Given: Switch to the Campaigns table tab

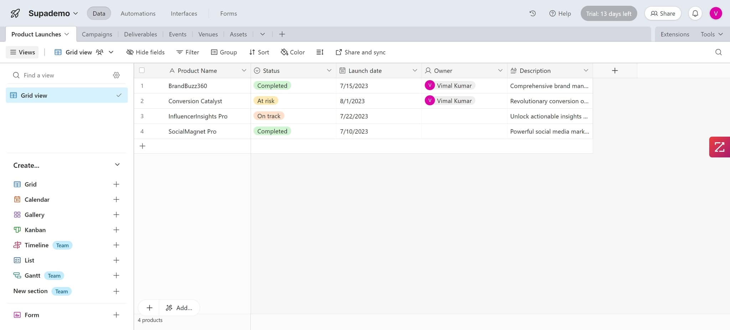Looking at the screenshot, I should point(97,34).
